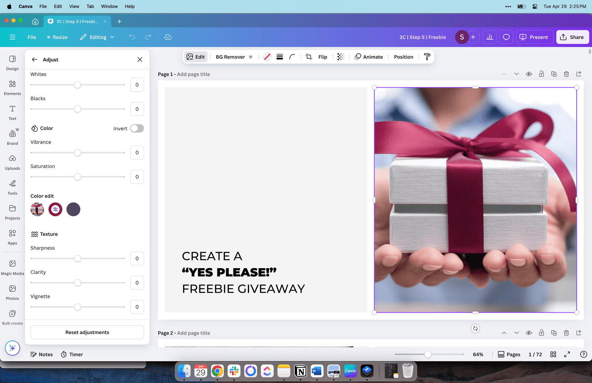592x383 pixels.
Task: Open the macOS Help menu
Action: click(130, 6)
